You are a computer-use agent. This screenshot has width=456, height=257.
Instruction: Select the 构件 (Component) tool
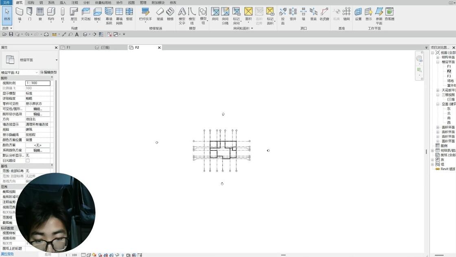[51, 14]
